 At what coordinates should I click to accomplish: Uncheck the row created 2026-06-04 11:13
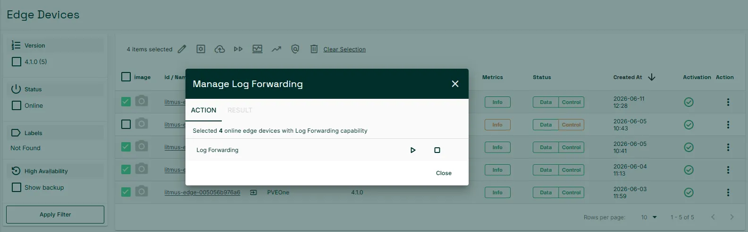tap(126, 169)
